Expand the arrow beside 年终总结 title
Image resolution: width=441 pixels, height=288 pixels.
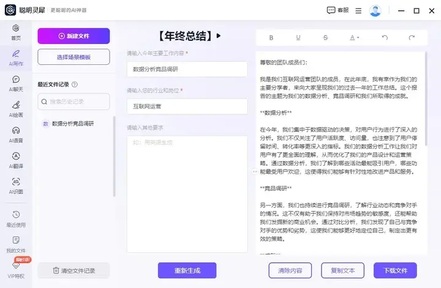[x=219, y=35]
